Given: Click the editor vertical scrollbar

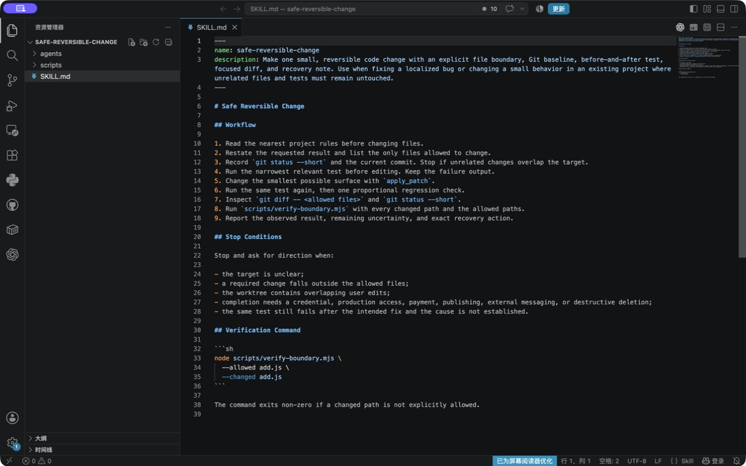Looking at the screenshot, I should tap(742, 147).
